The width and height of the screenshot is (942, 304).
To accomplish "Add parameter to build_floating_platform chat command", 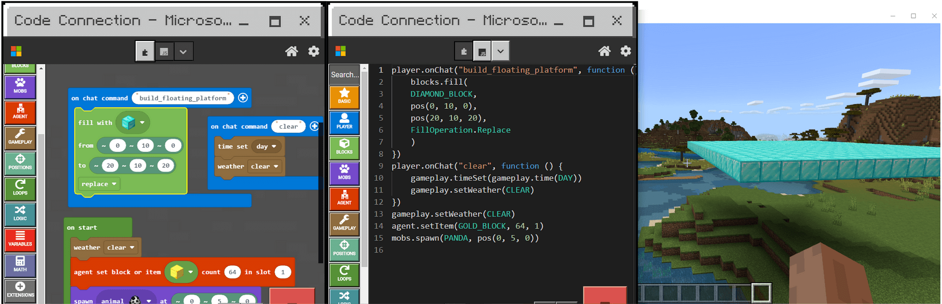I will click(243, 98).
